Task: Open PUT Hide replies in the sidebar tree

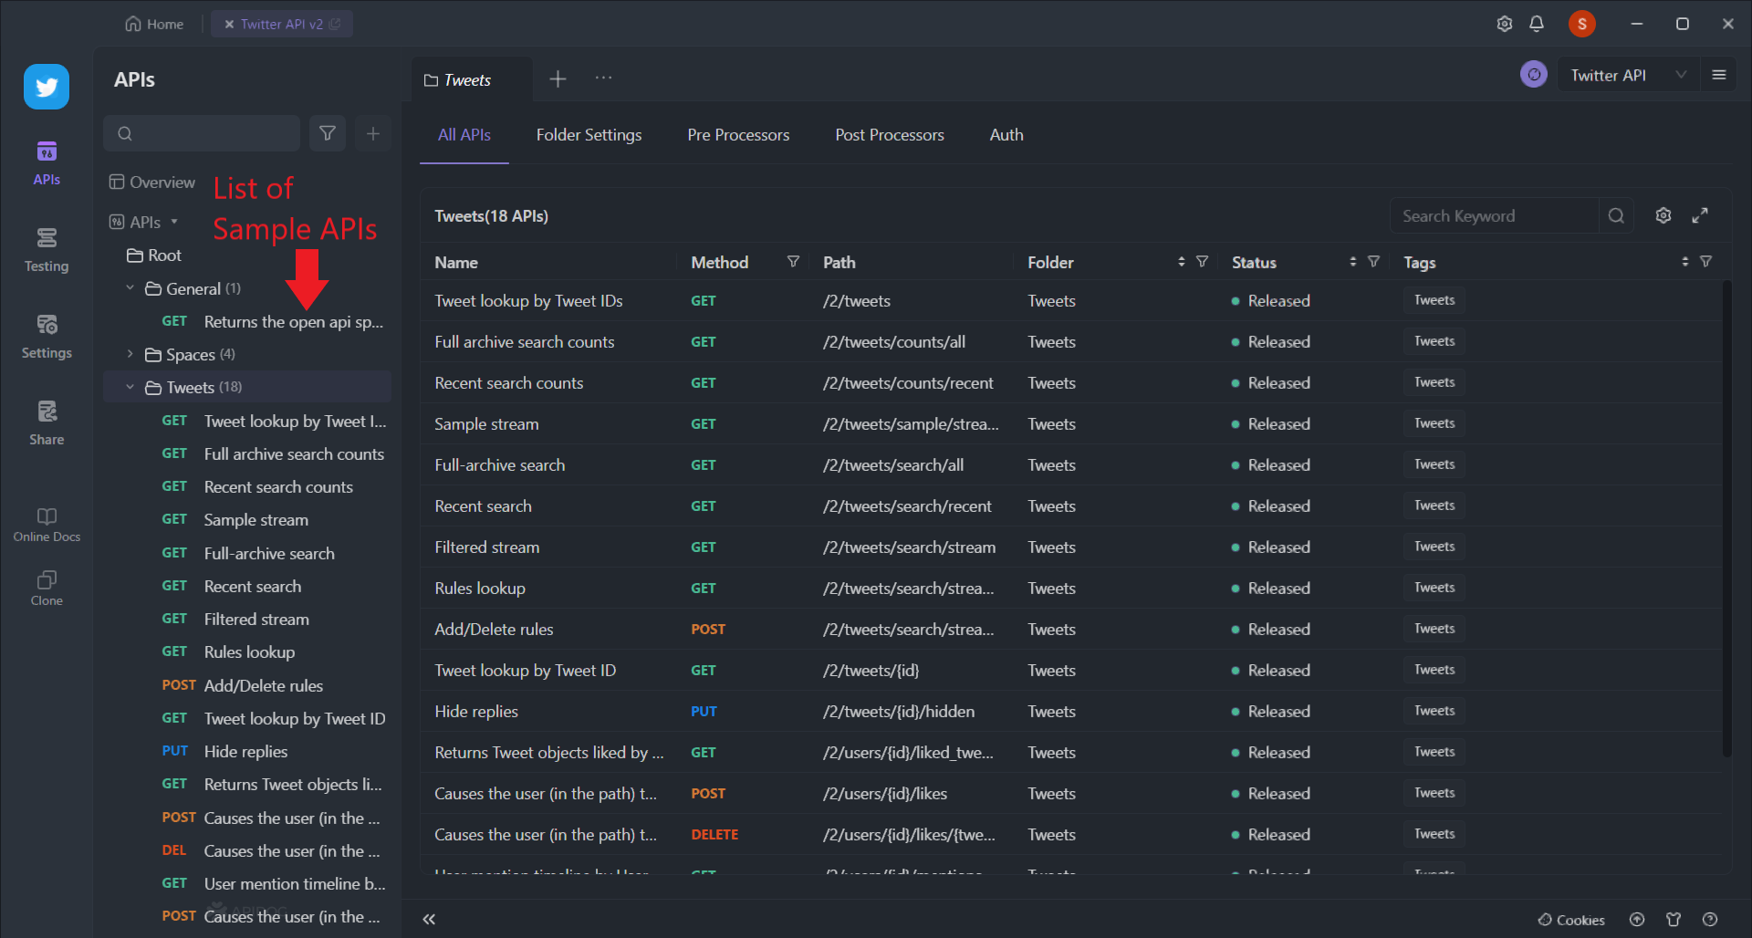Action: [x=246, y=752]
